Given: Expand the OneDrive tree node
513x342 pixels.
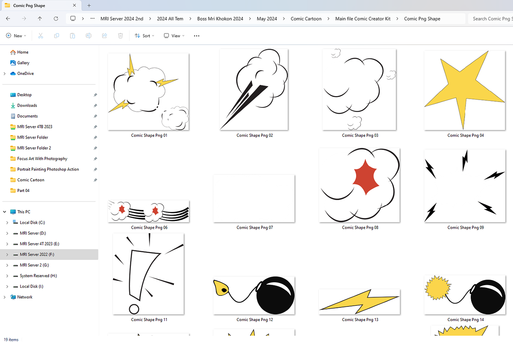Looking at the screenshot, I should 4,74.
